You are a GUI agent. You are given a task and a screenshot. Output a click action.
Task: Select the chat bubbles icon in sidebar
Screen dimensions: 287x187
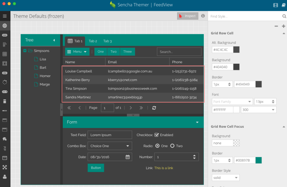coord(5,139)
